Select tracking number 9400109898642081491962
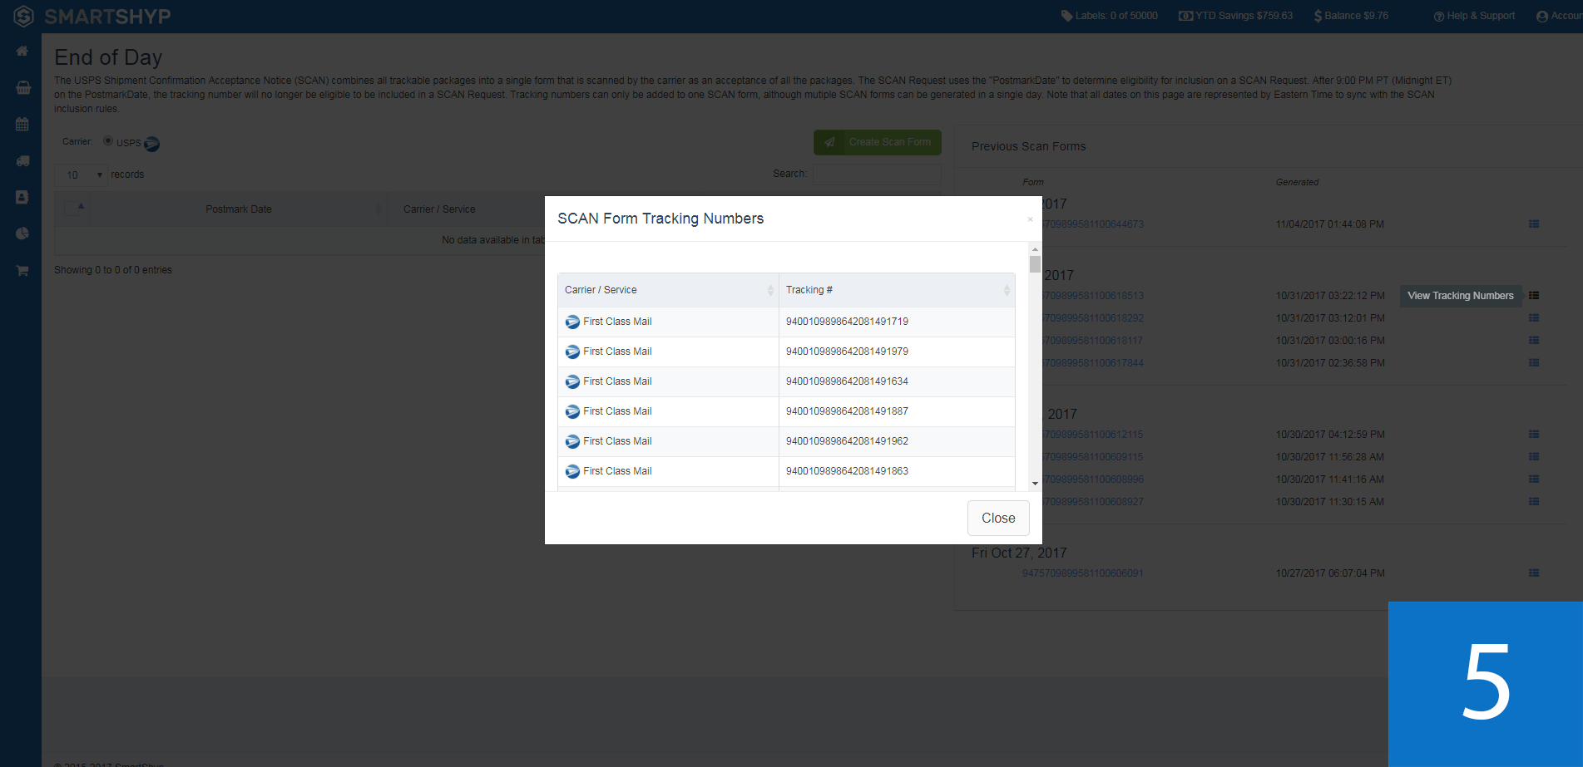Image resolution: width=1583 pixels, height=767 pixels. (x=847, y=441)
